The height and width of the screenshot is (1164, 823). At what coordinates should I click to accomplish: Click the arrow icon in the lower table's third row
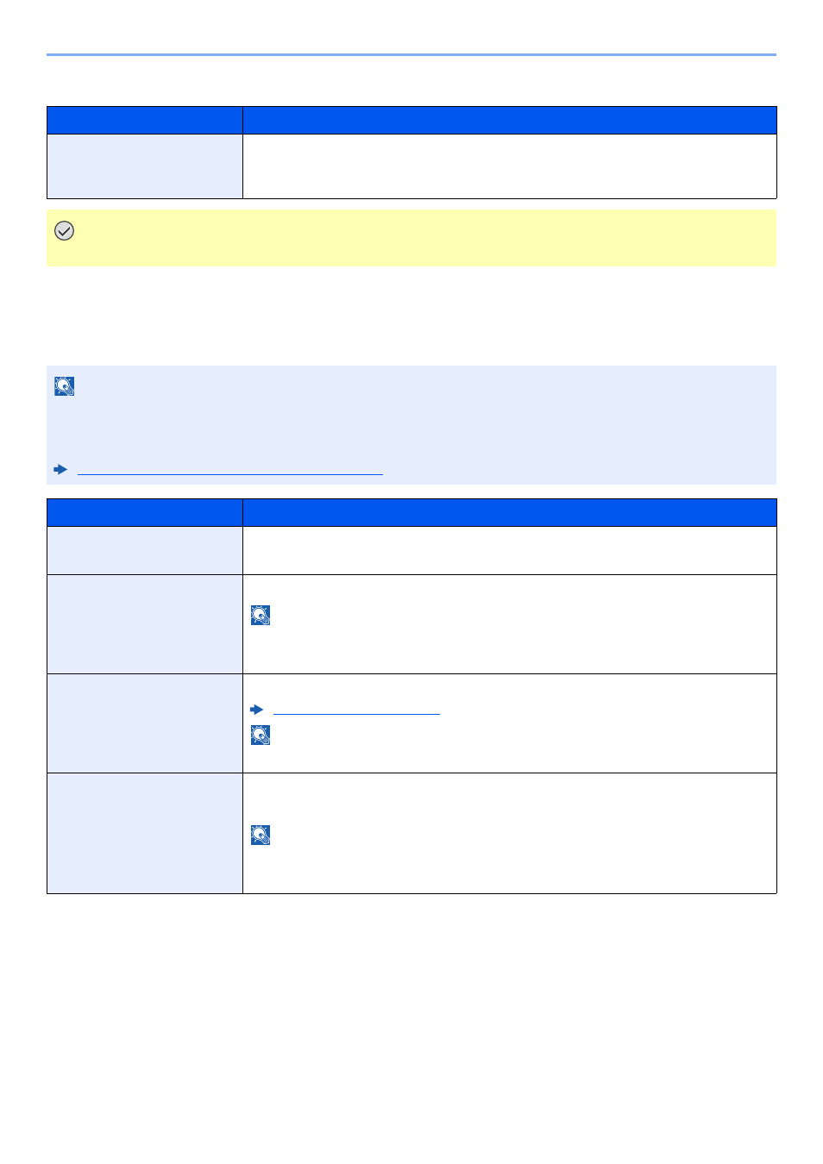256,710
